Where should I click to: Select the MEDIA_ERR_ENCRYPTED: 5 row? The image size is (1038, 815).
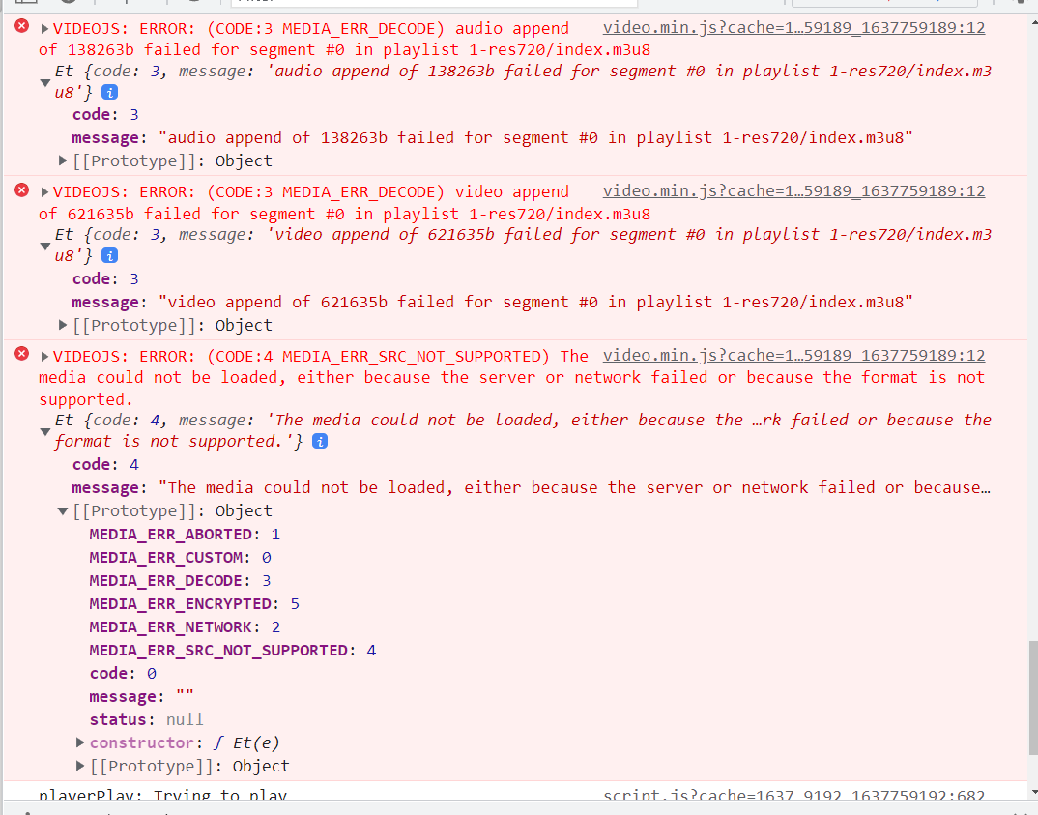click(194, 604)
